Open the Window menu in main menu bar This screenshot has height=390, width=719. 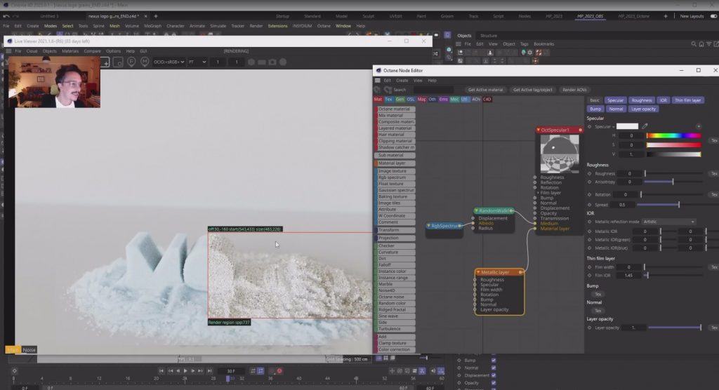(x=343, y=26)
